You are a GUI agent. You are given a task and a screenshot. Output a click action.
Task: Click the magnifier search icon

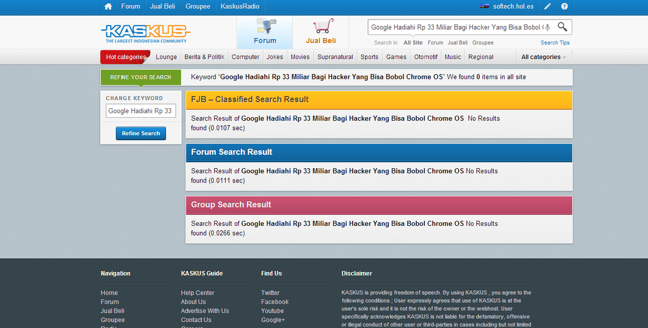tap(562, 27)
